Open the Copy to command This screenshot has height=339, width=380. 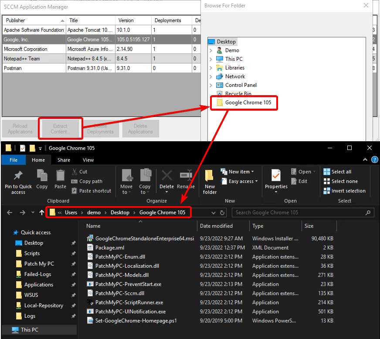(145, 182)
